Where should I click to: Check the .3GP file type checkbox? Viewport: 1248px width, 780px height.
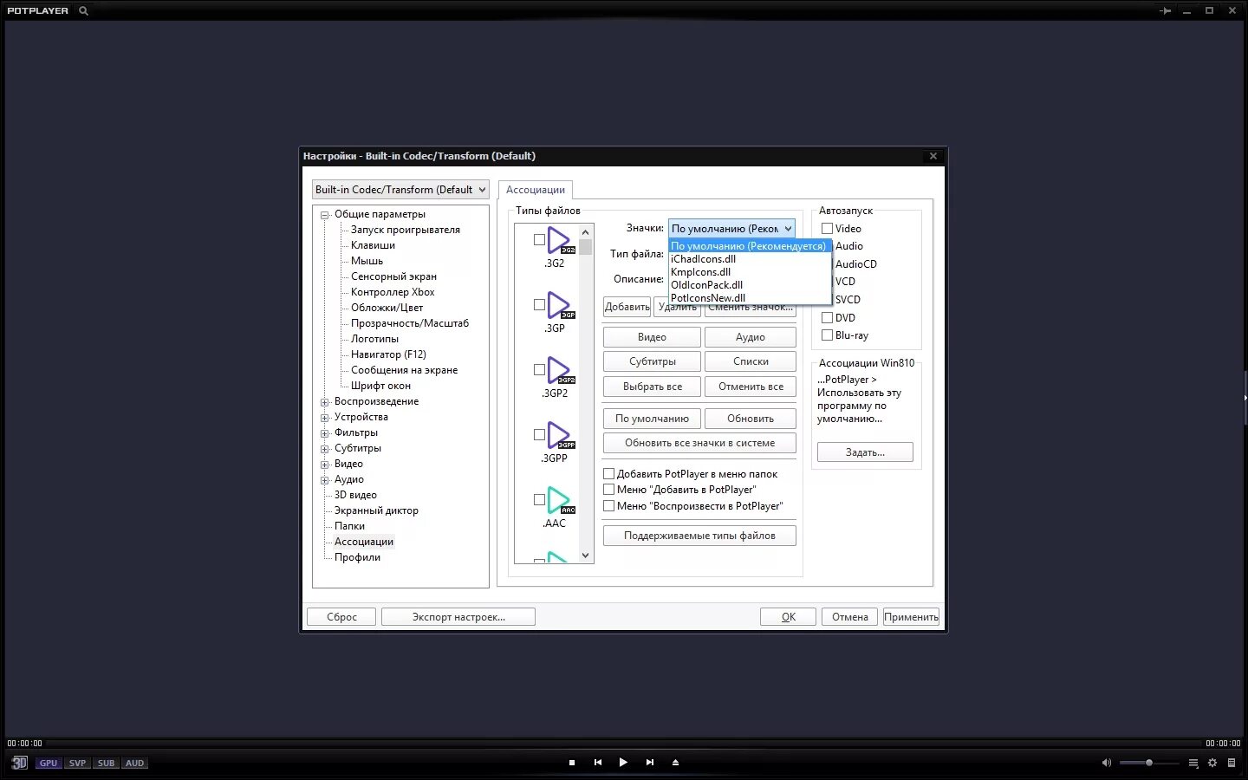(539, 305)
